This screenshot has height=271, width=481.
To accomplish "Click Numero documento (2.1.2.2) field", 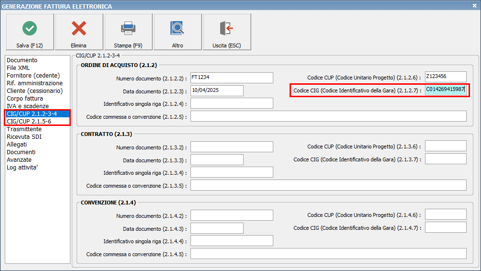I will [232, 78].
